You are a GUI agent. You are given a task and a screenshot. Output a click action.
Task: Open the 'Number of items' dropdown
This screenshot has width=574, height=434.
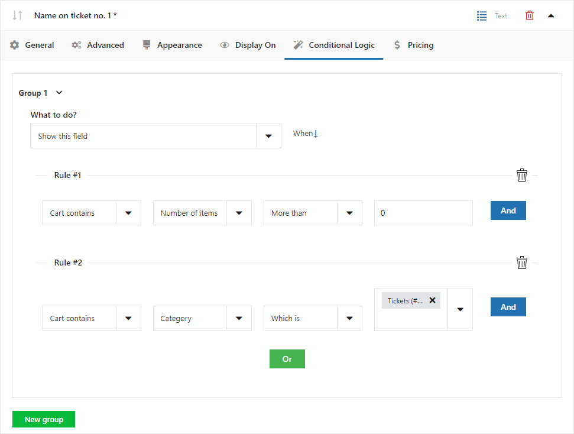(x=202, y=213)
